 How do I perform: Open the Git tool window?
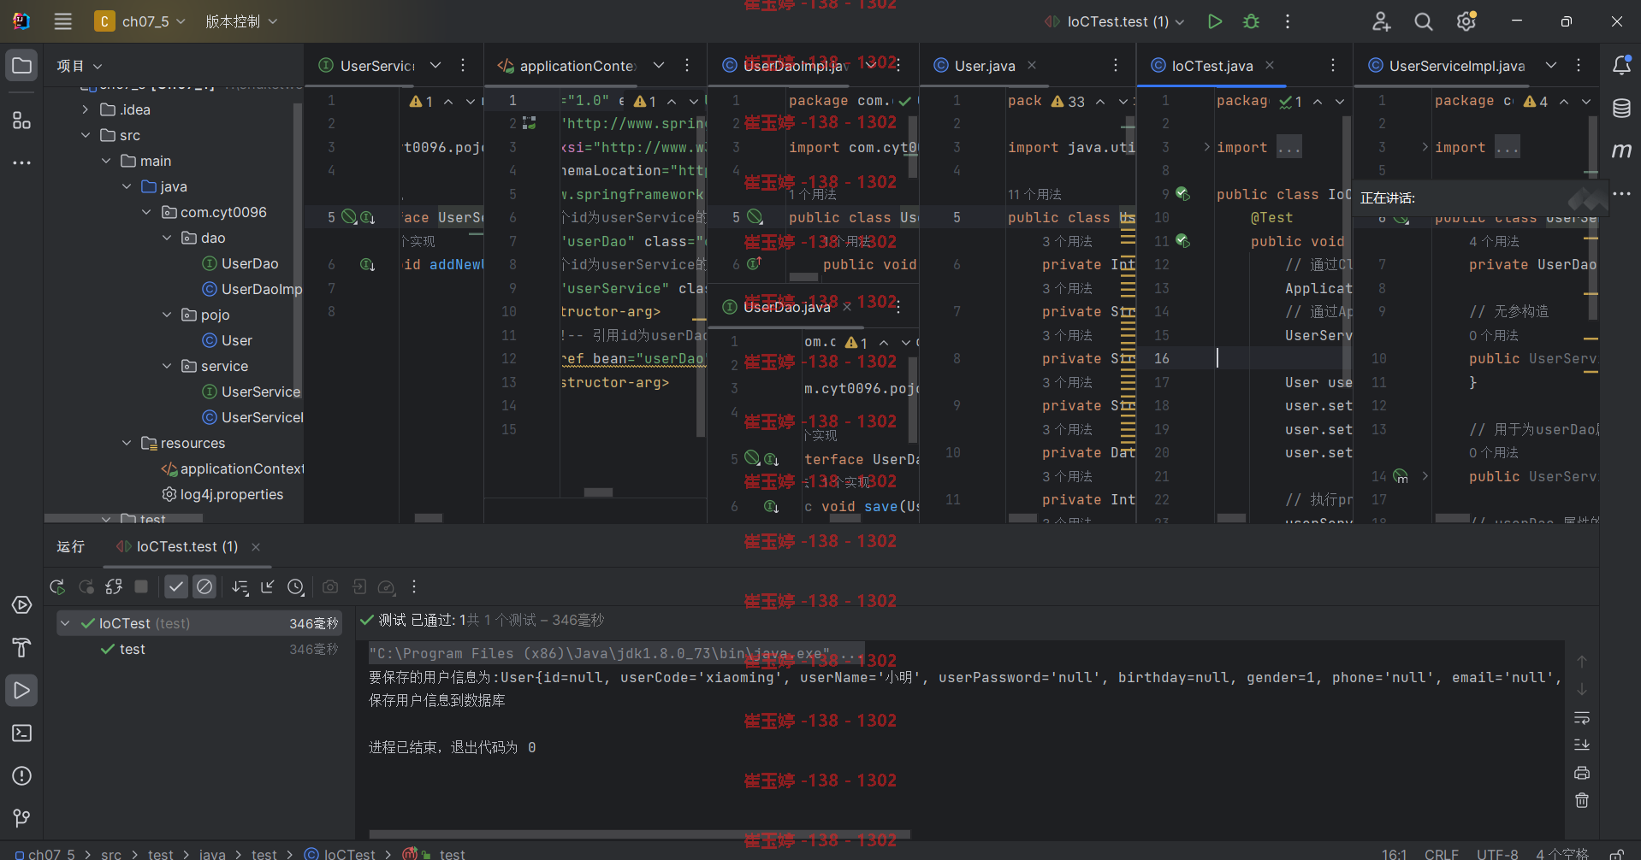[21, 819]
